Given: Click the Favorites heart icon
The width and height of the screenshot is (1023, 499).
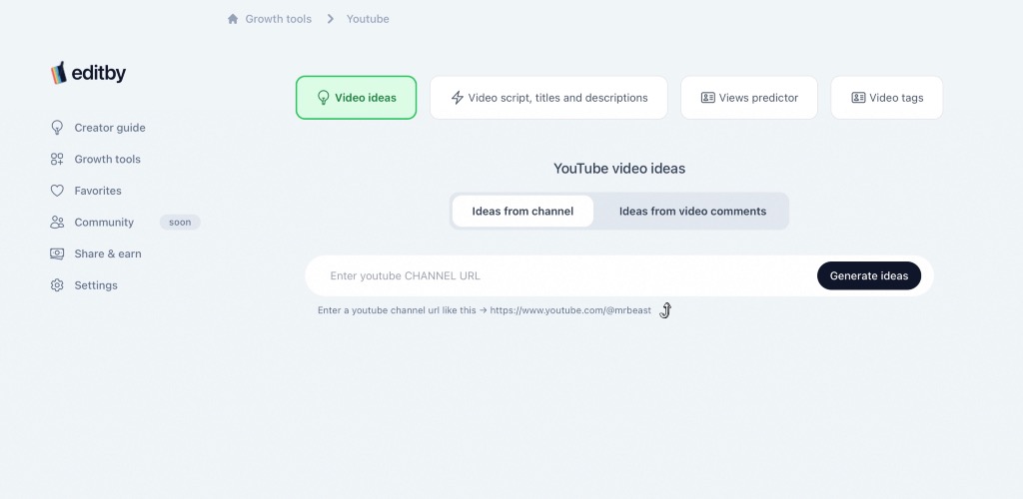Looking at the screenshot, I should 57,191.
